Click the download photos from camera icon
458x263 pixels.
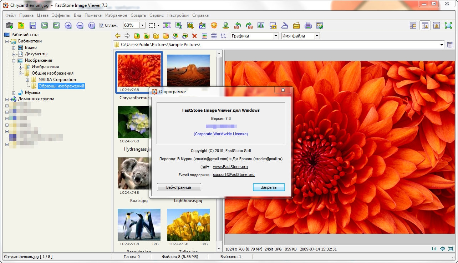(9, 25)
